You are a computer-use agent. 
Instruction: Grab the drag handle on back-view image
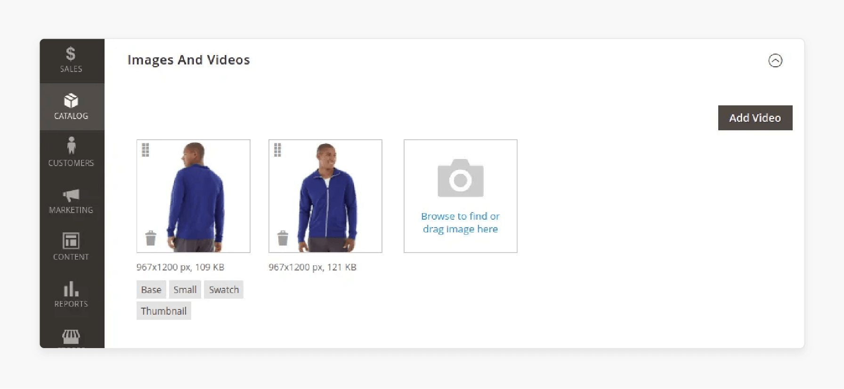[146, 150]
